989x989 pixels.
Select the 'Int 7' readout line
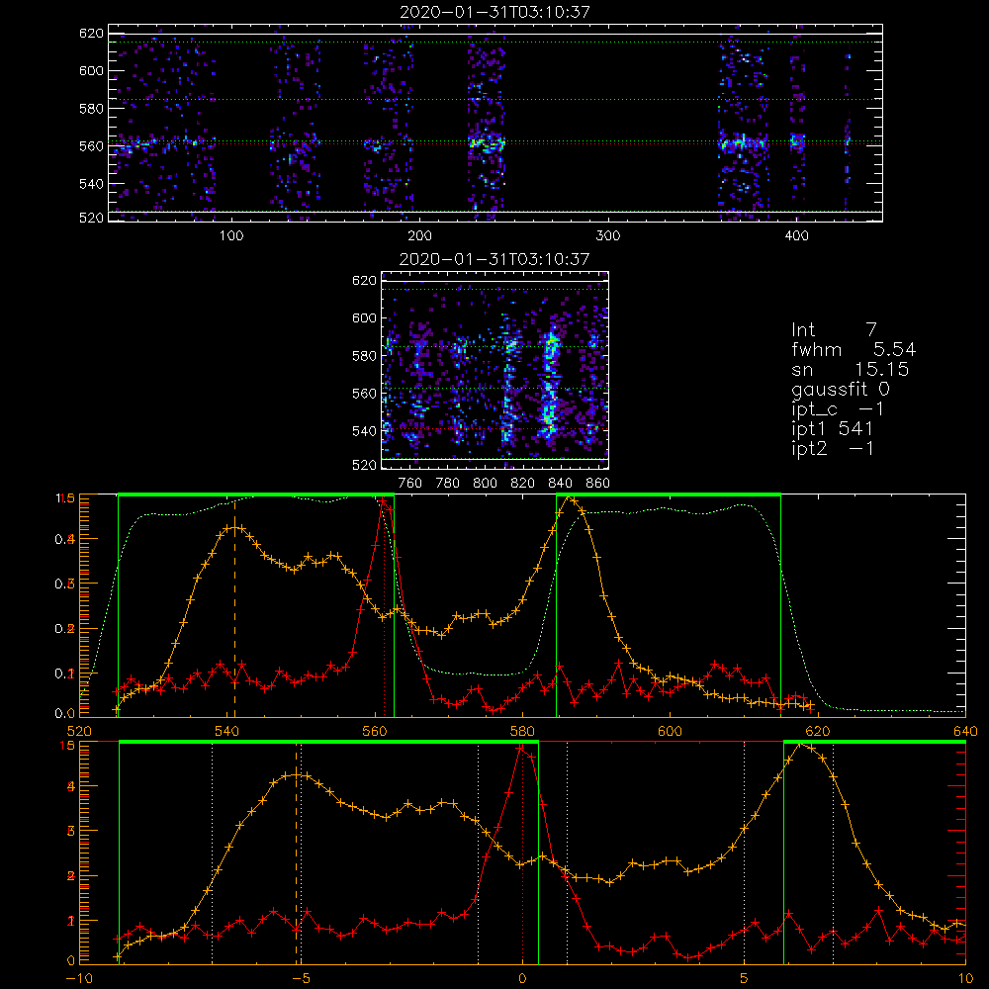coord(835,330)
